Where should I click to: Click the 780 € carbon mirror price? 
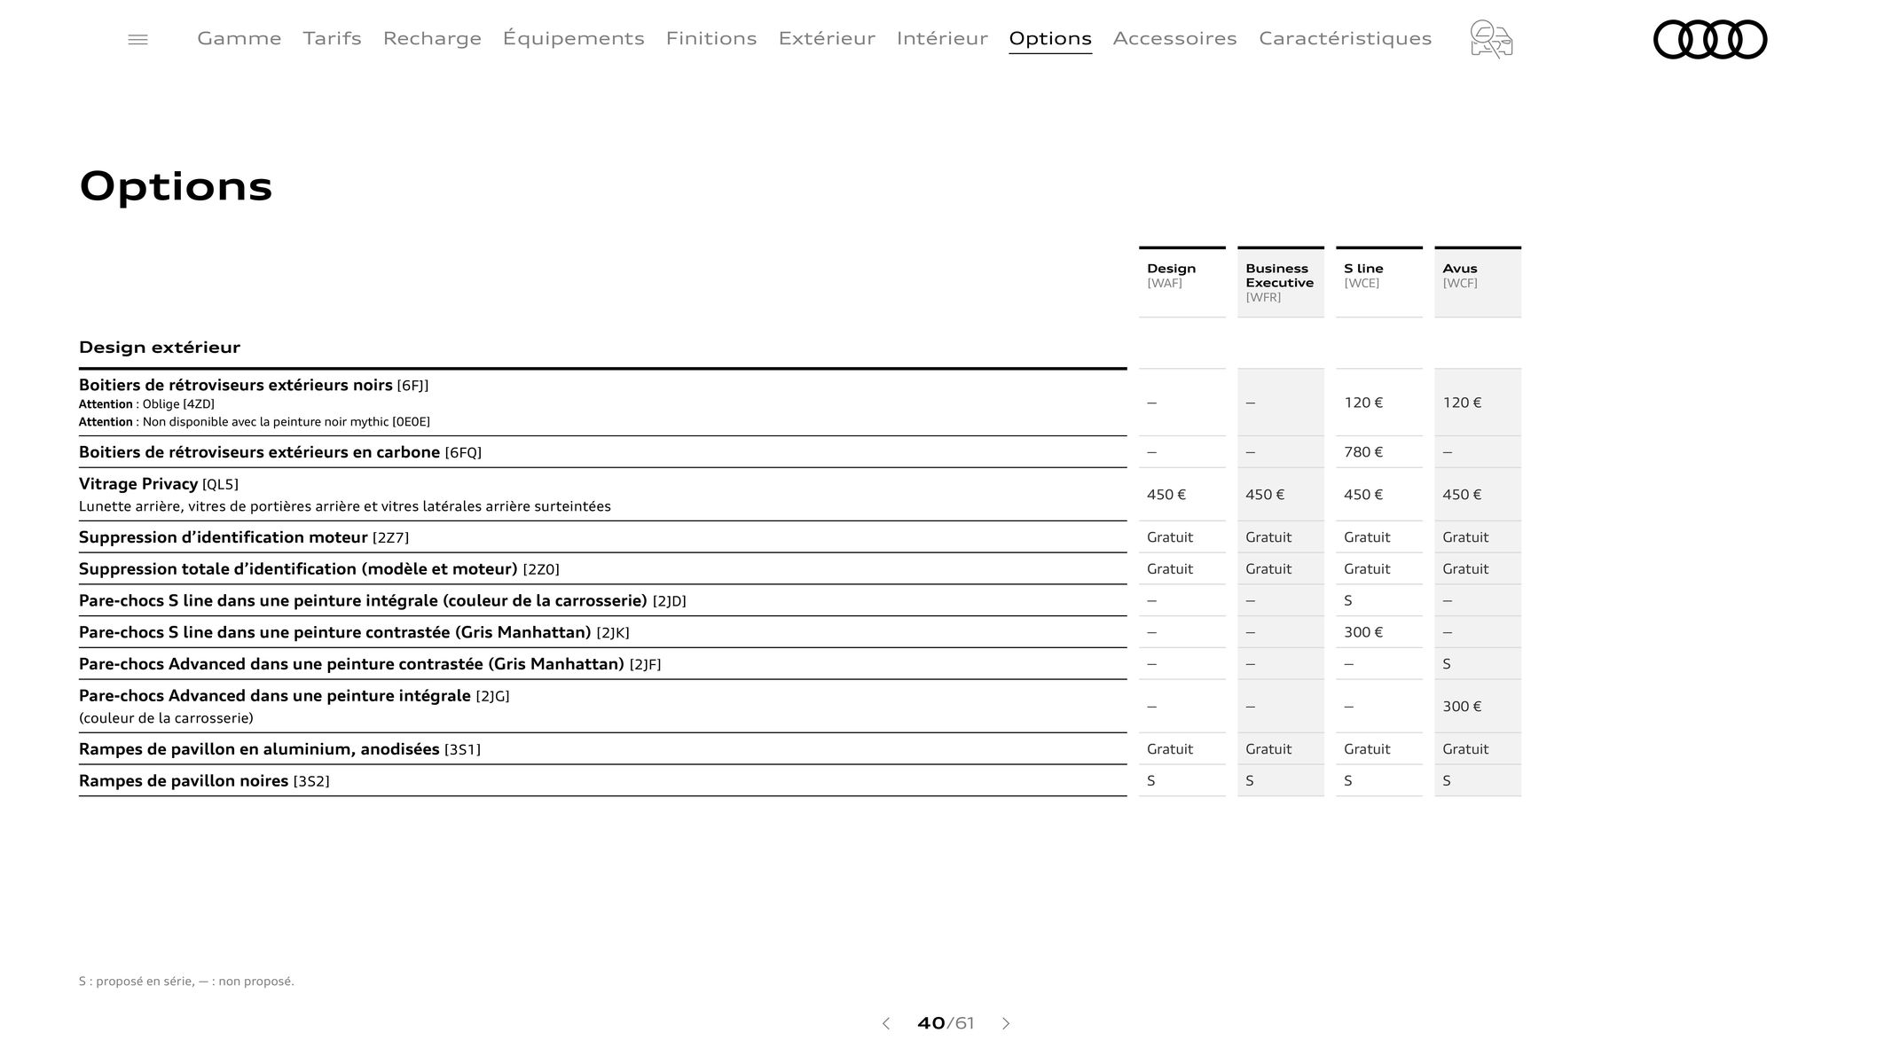pos(1363,452)
